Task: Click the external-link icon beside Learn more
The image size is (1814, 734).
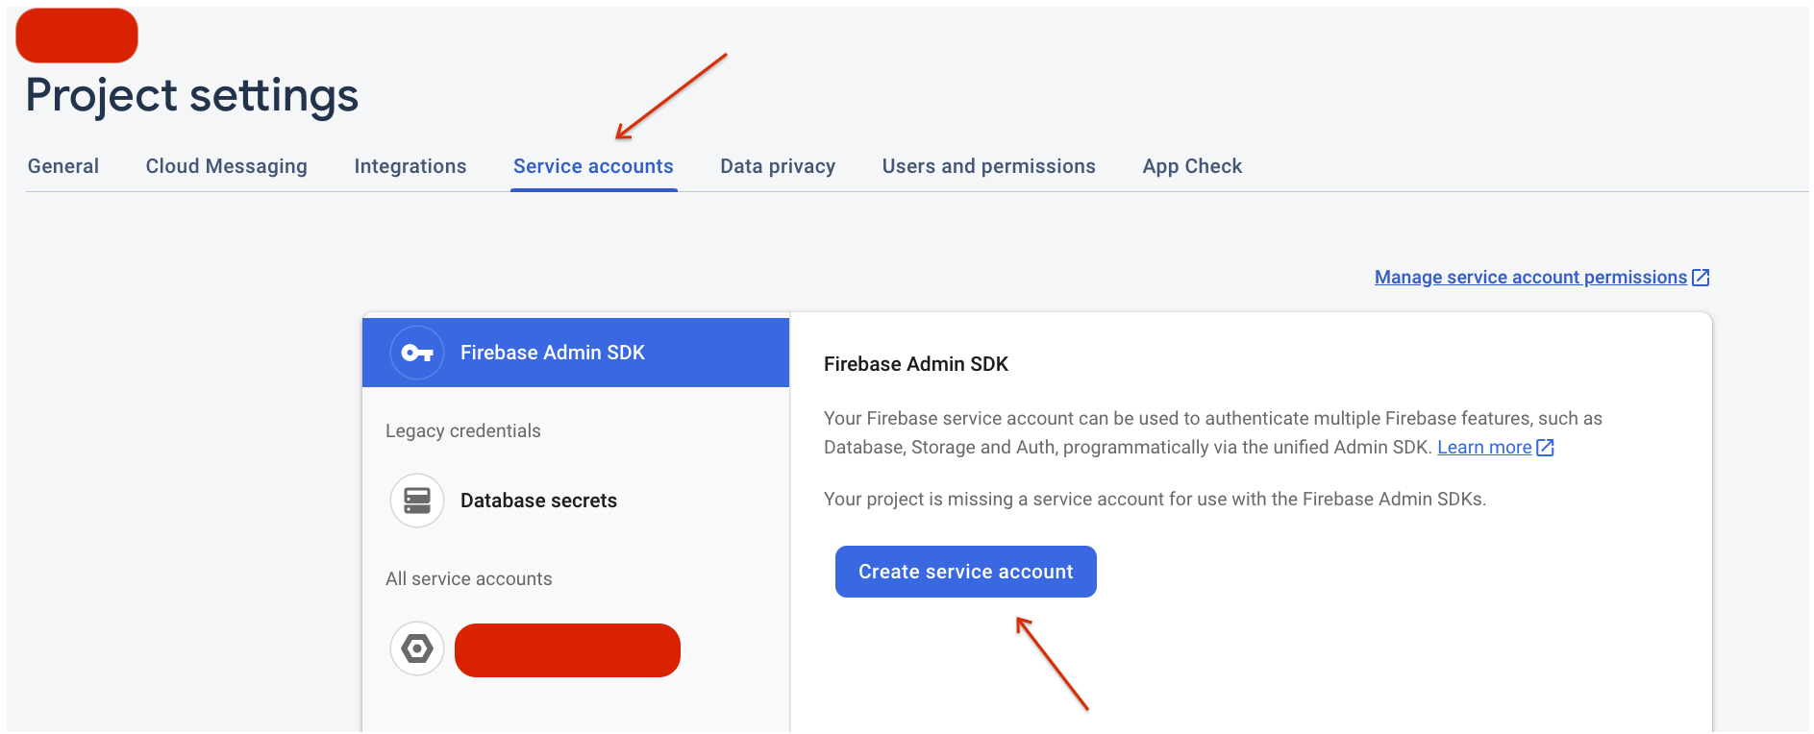Action: click(1545, 448)
